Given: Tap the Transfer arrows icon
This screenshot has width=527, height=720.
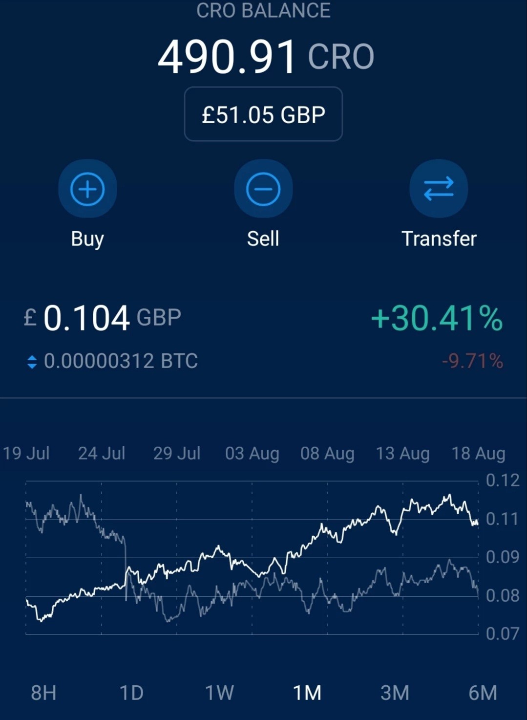Looking at the screenshot, I should tap(439, 189).
